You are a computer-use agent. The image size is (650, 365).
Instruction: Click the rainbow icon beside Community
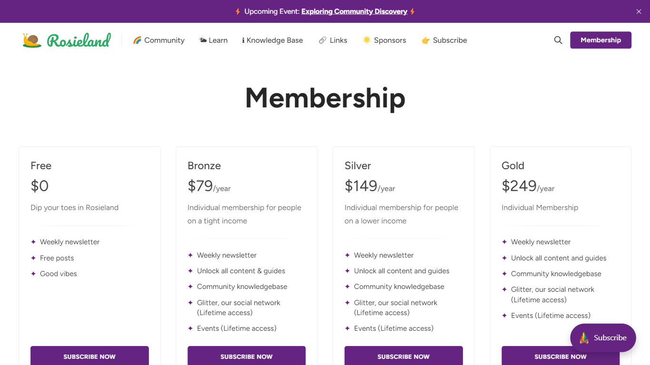[138, 40]
